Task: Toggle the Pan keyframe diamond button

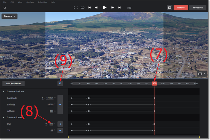Action: [60, 124]
